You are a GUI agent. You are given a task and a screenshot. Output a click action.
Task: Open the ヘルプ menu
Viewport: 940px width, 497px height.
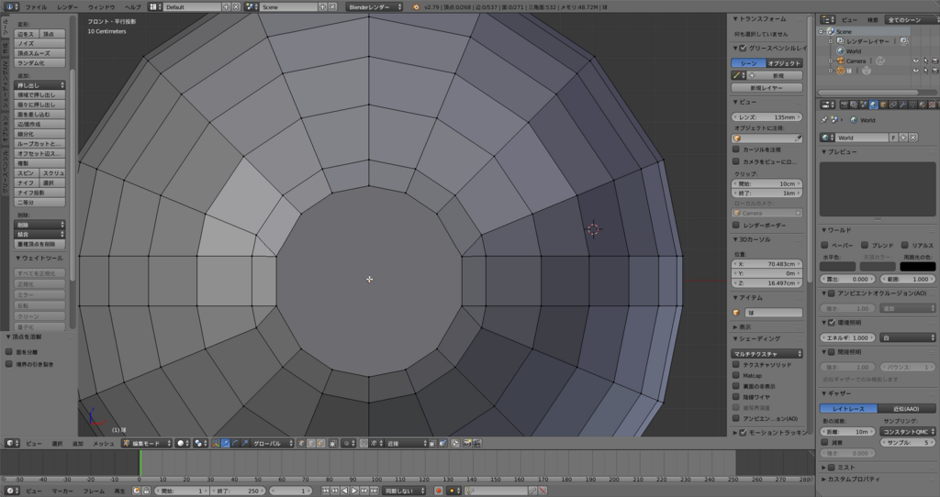pos(132,7)
